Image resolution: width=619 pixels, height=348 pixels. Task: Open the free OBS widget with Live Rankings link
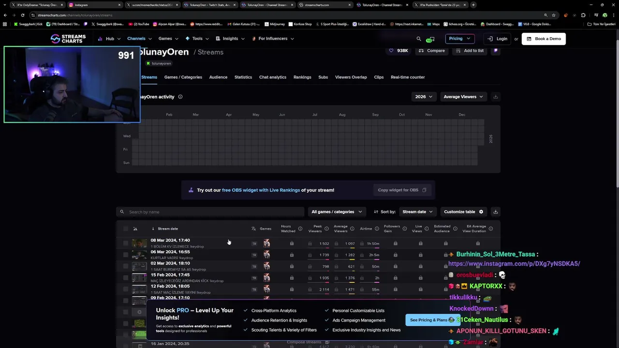coord(261,190)
